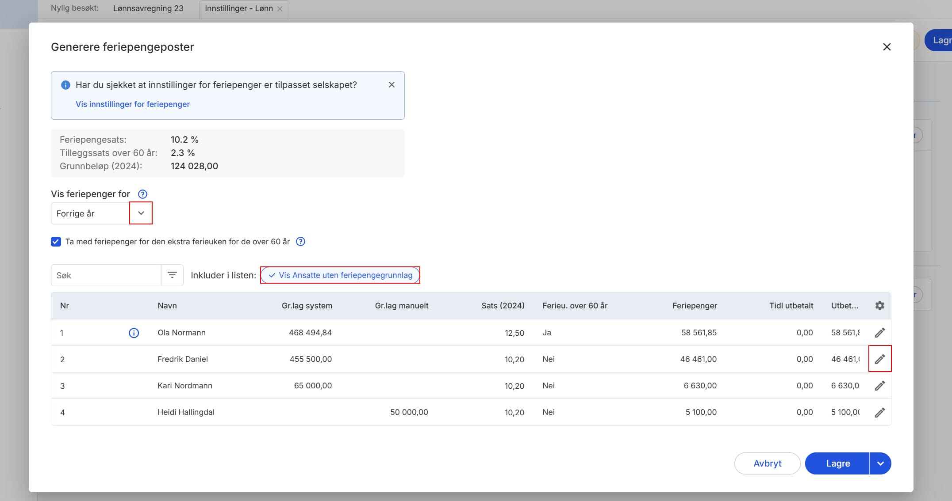Open arrow menu beside Lagre button
The height and width of the screenshot is (501, 952).
(x=880, y=463)
